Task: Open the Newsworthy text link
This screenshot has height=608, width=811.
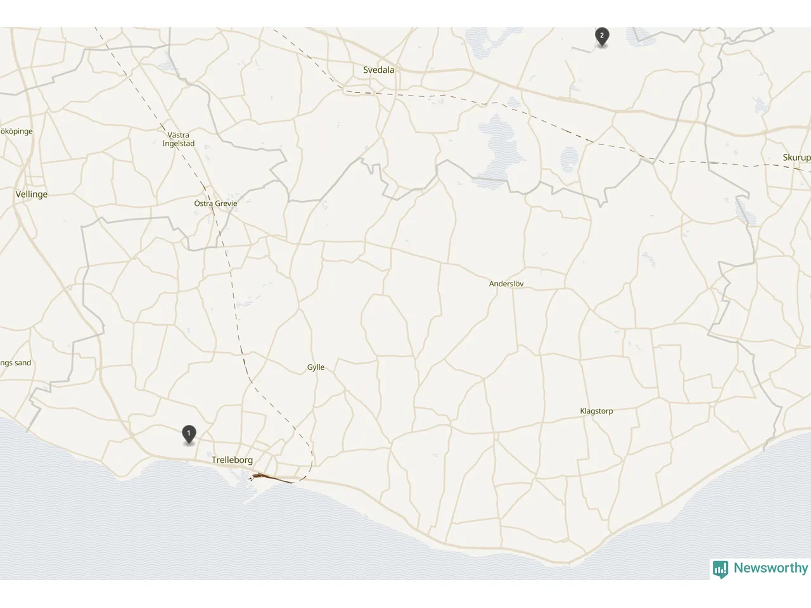Action: [x=770, y=568]
